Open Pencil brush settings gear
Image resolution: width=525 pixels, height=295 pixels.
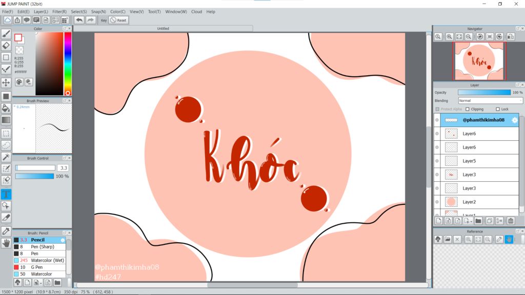63,240
